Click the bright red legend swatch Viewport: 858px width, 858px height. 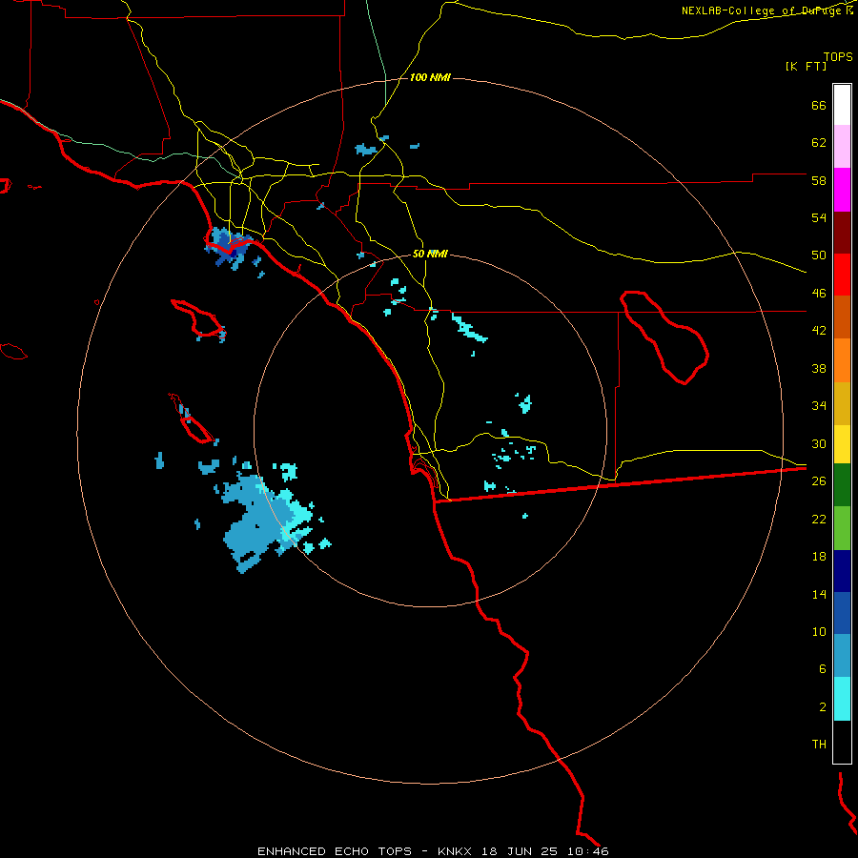[842, 275]
